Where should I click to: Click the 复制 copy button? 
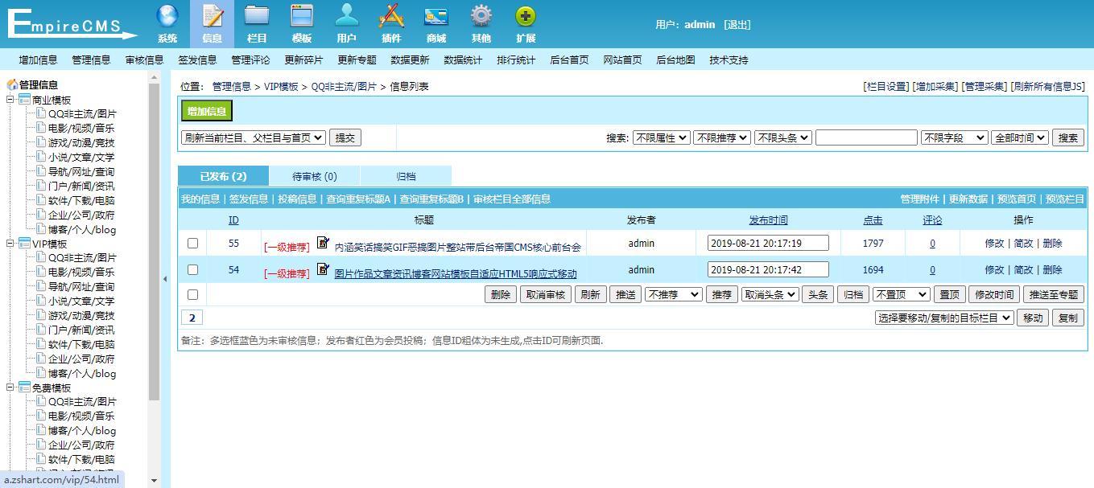[x=1067, y=318]
